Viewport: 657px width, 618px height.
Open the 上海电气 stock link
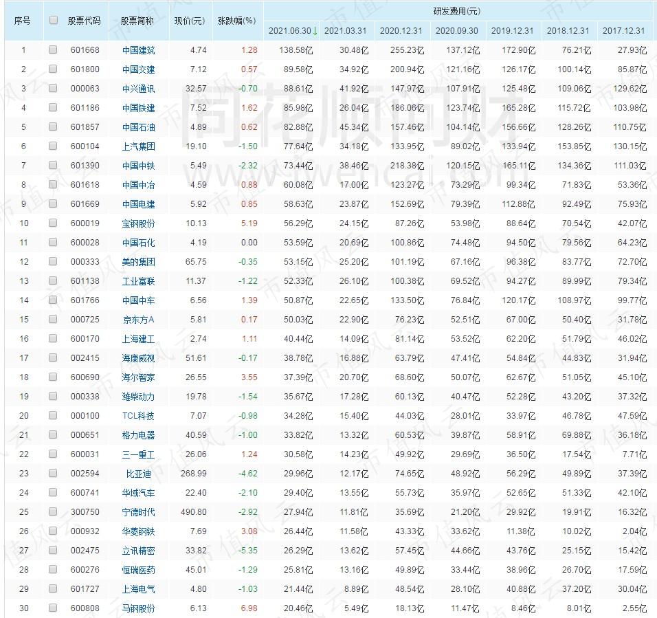pyautogui.click(x=138, y=589)
